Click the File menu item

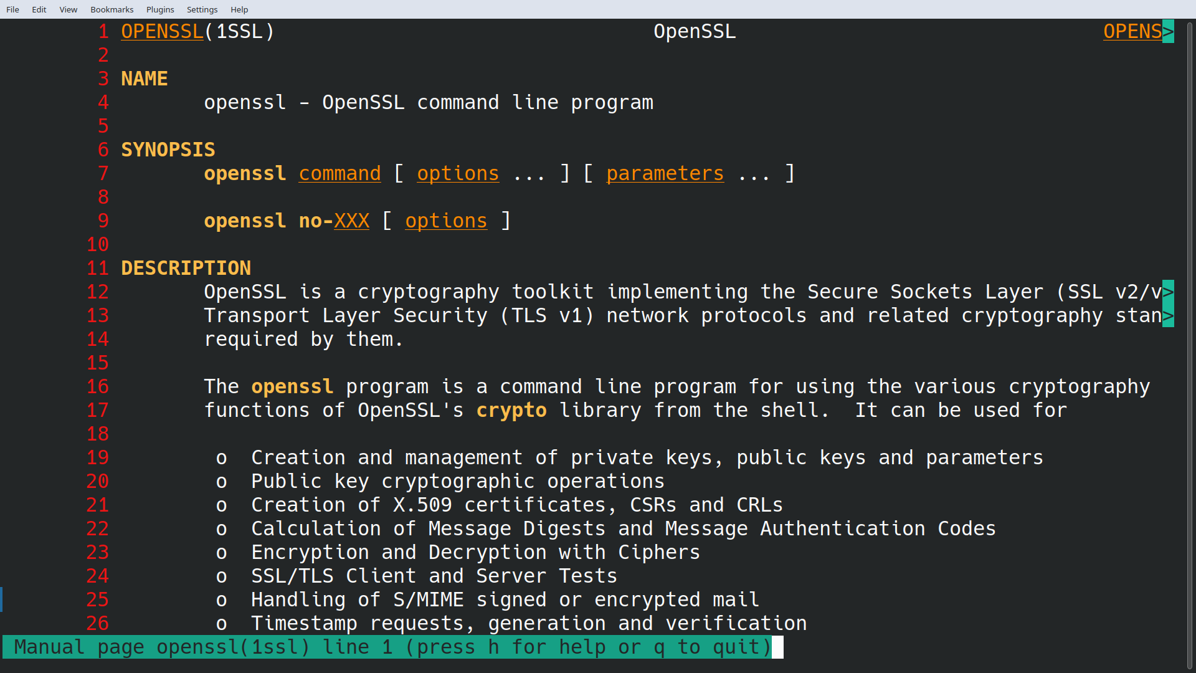coord(13,9)
